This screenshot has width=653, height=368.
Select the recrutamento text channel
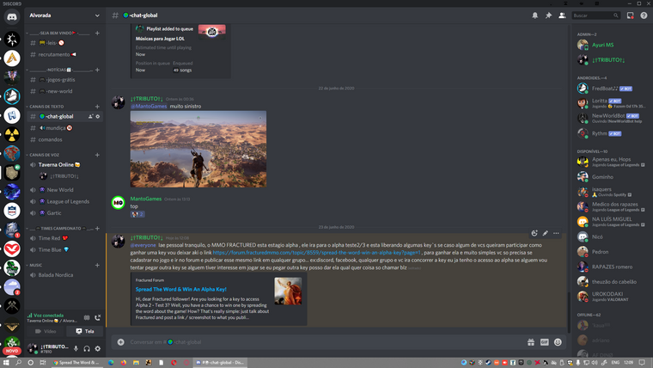54,54
